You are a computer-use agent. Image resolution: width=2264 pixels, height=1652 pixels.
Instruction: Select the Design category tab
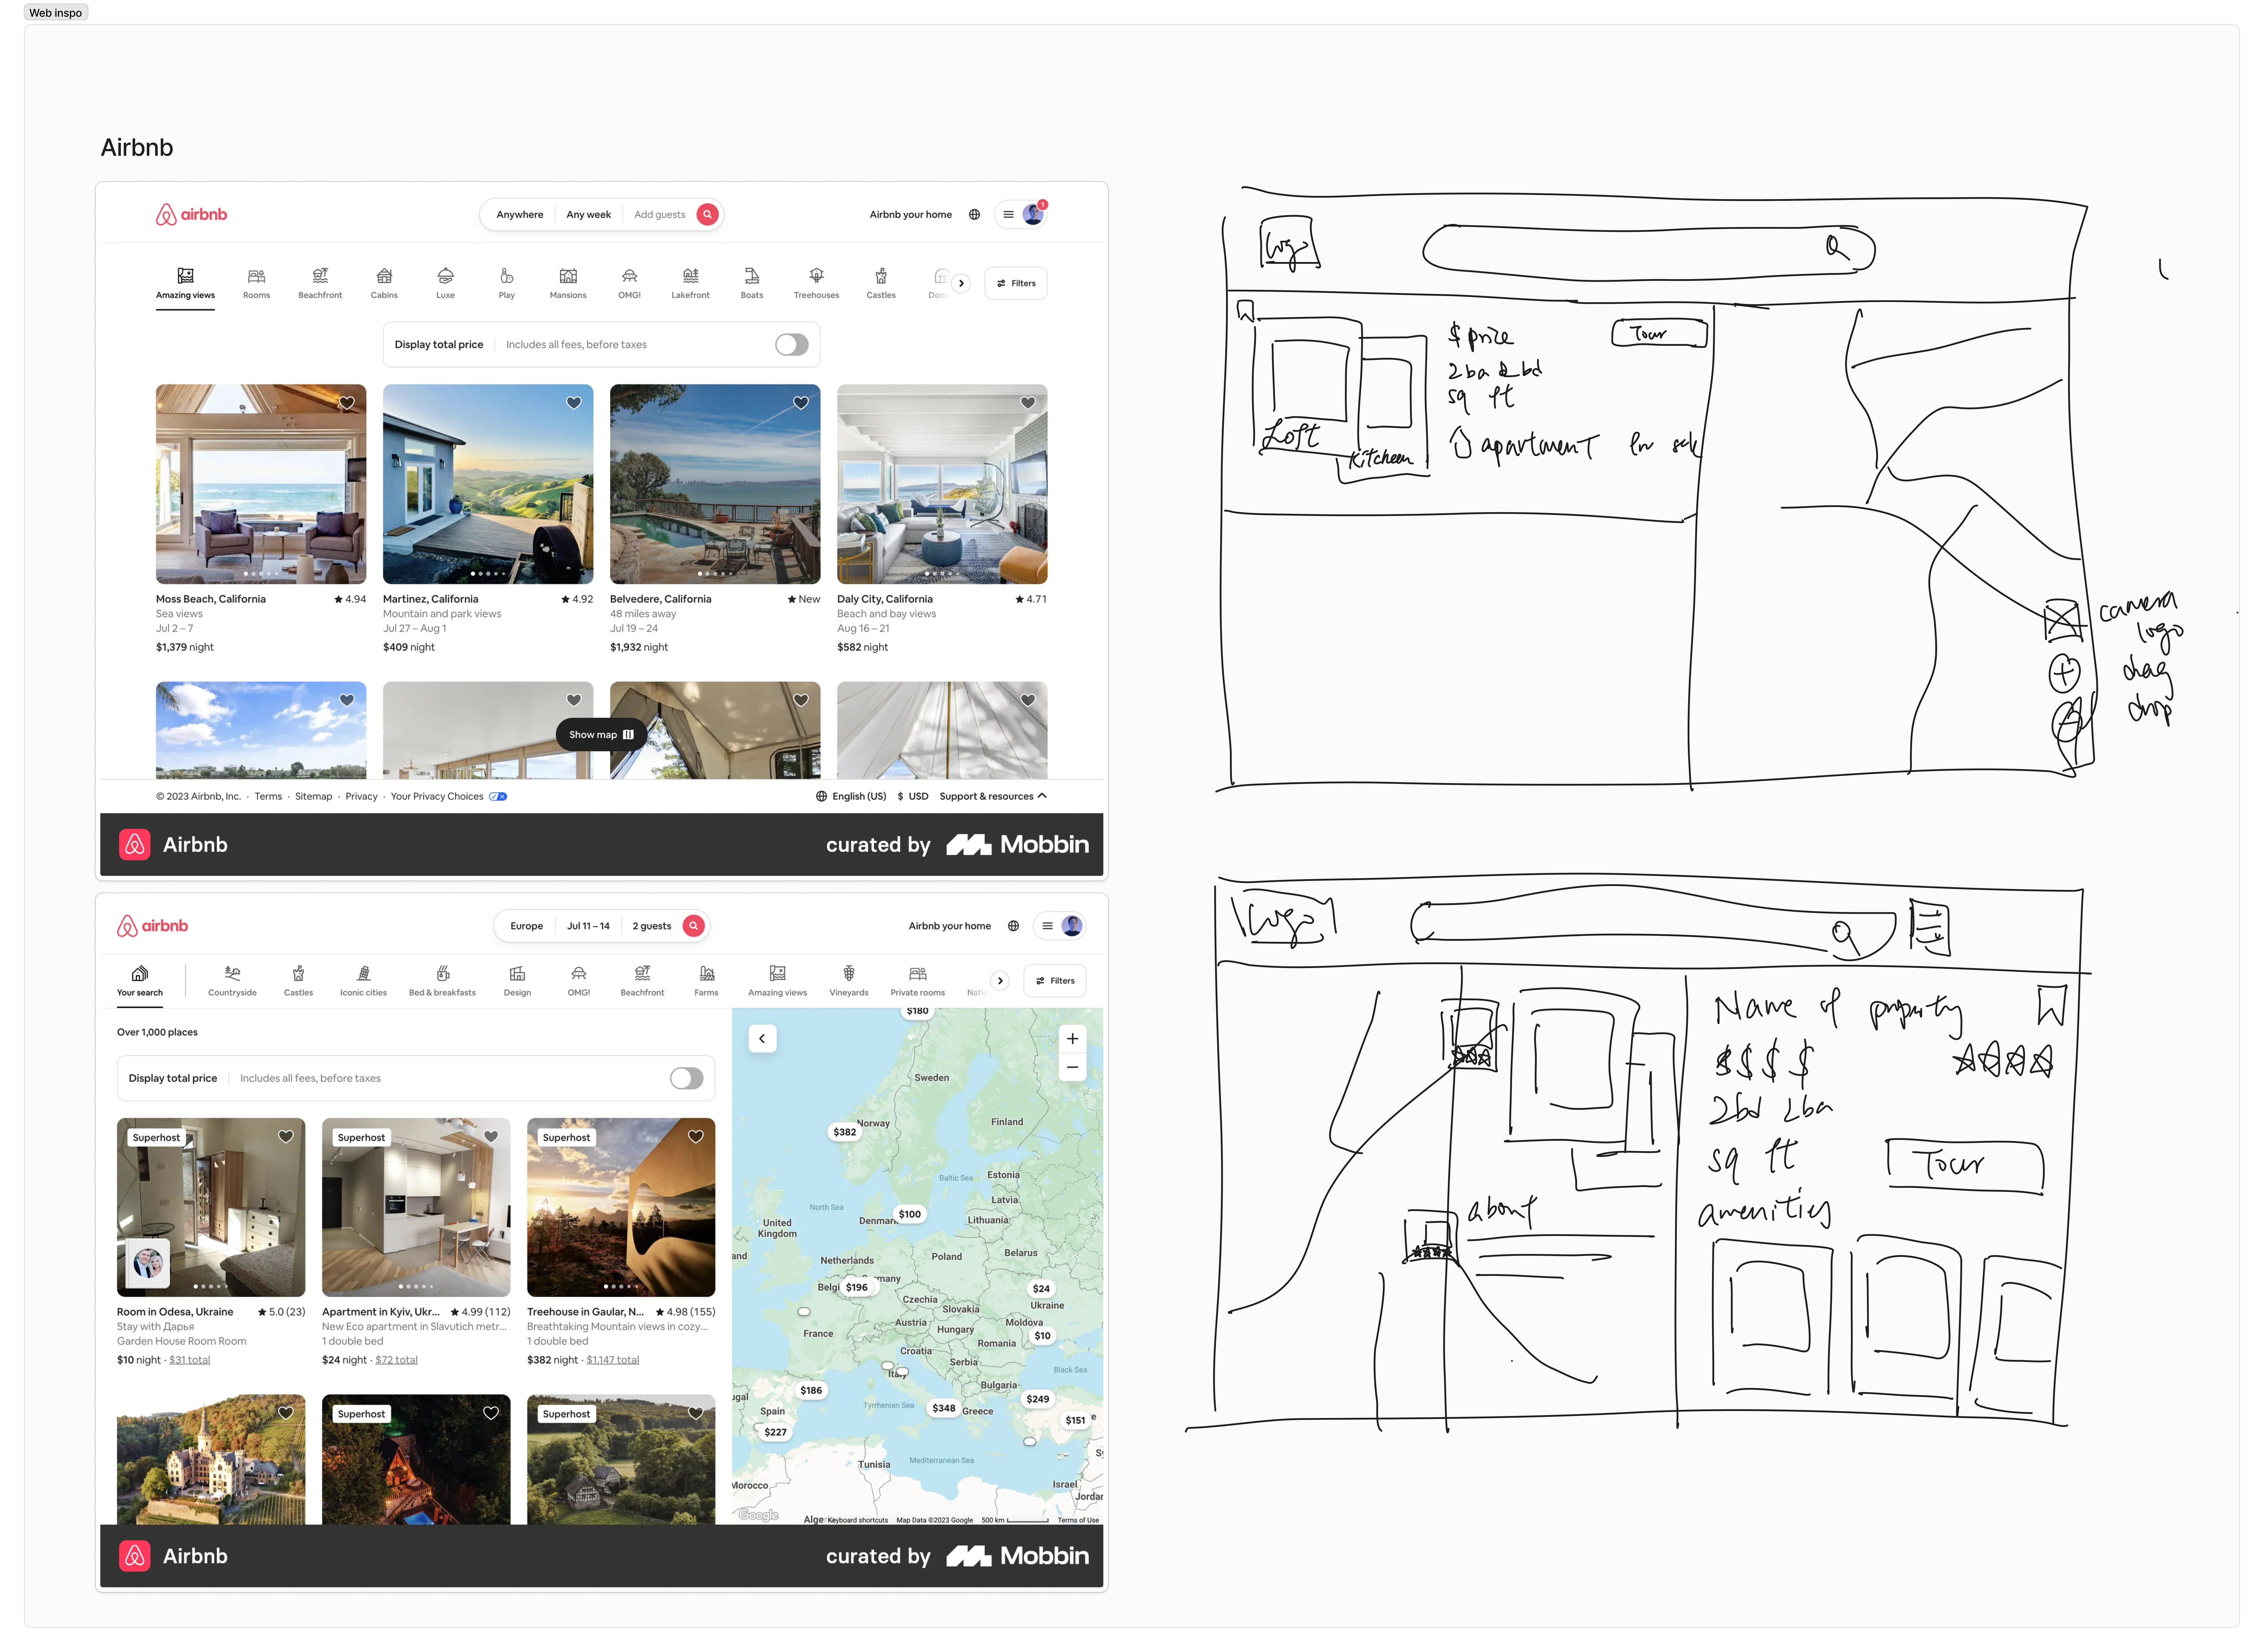(517, 981)
